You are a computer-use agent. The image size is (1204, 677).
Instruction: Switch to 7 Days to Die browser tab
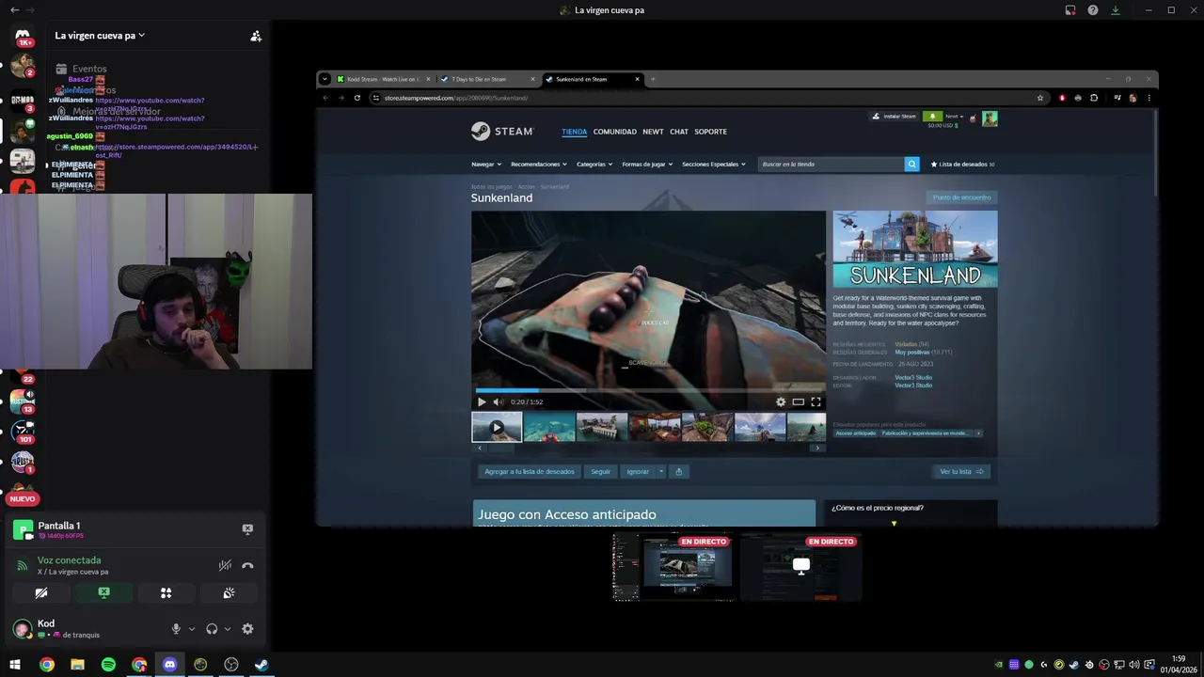pos(487,79)
